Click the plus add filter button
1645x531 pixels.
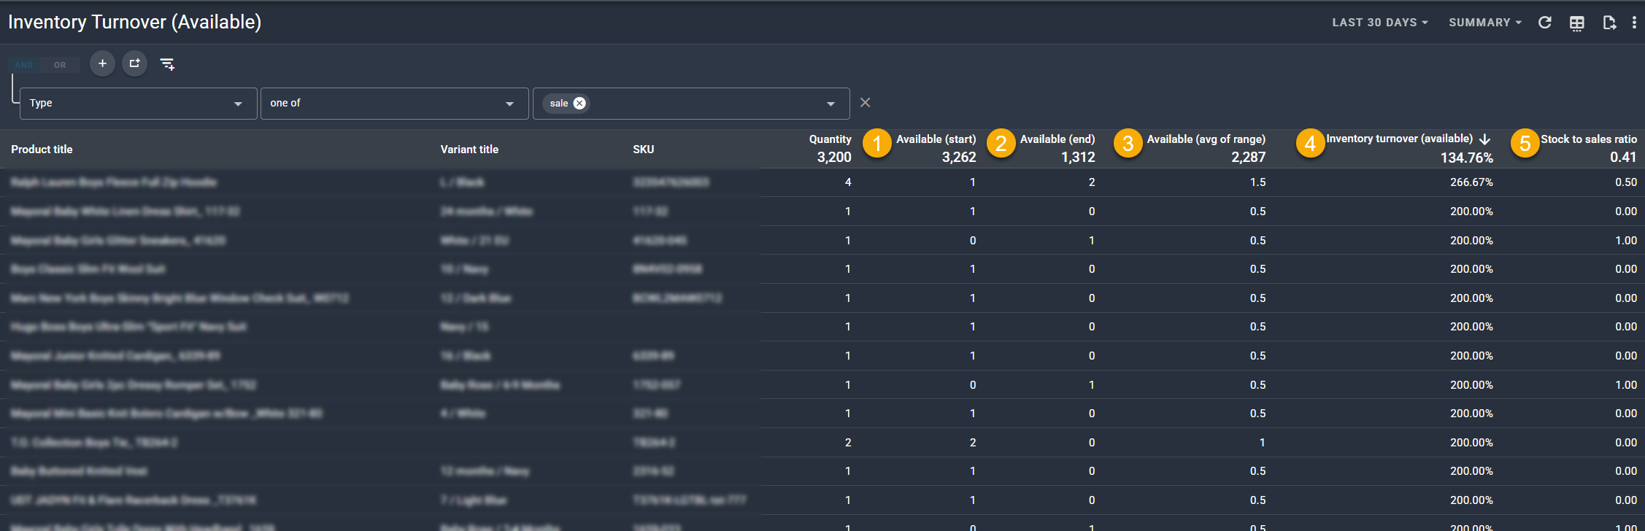[x=102, y=64]
